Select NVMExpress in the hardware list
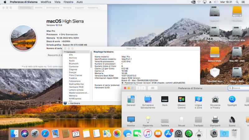The width and height of the screenshot is (249, 140). point(75,98)
